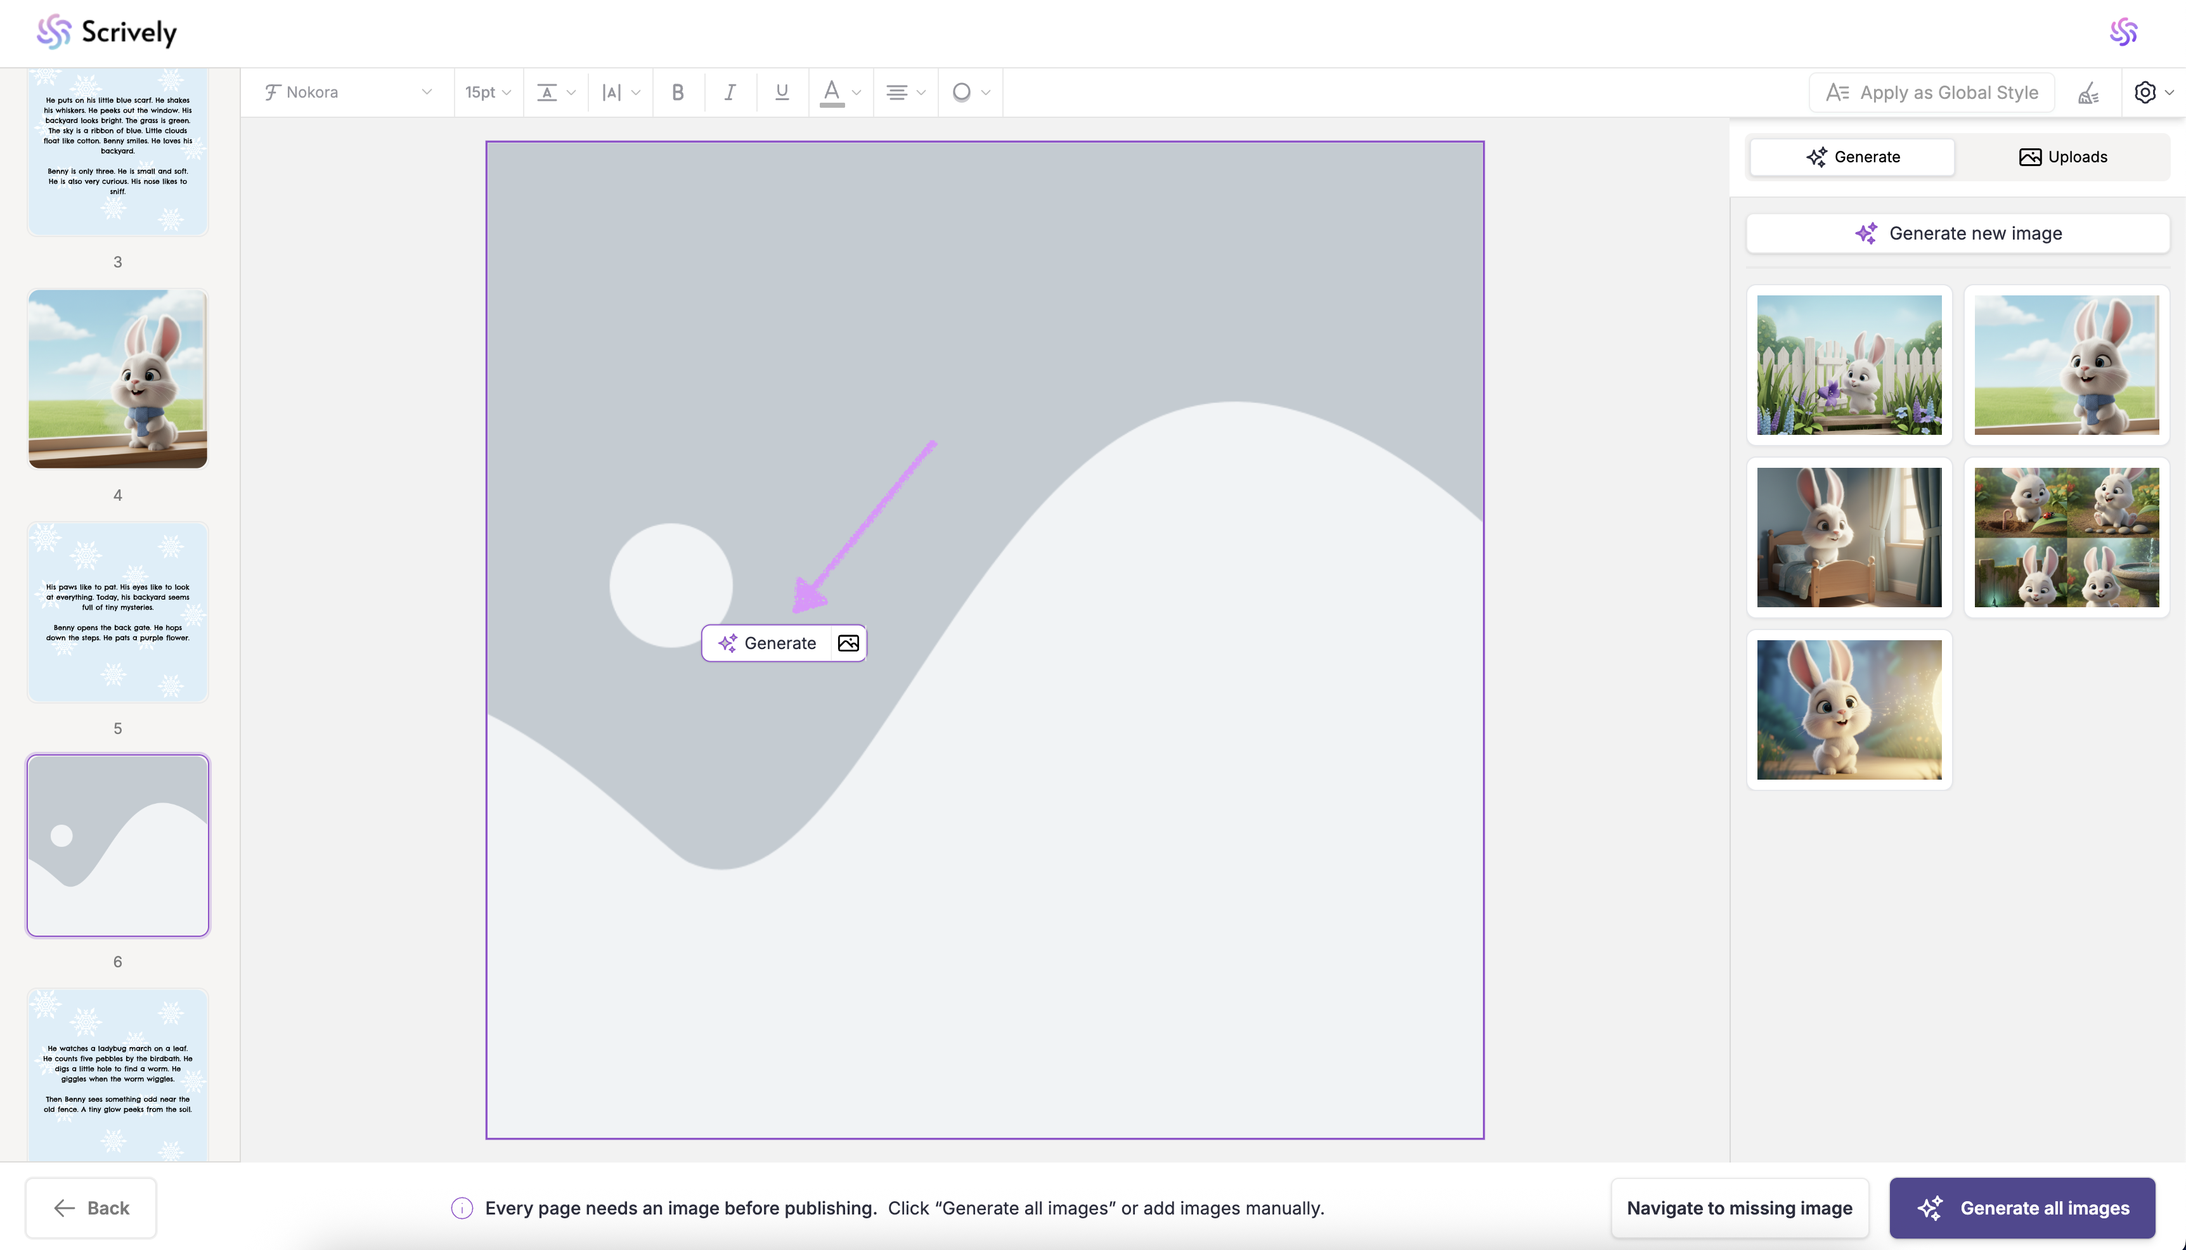
Task: Click the Scrively logo at top left
Action: pyautogui.click(x=107, y=32)
